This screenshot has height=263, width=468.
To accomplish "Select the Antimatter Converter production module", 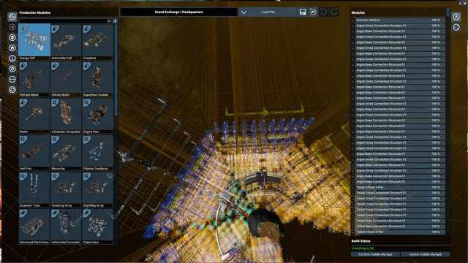I will pyautogui.click(x=66, y=226).
